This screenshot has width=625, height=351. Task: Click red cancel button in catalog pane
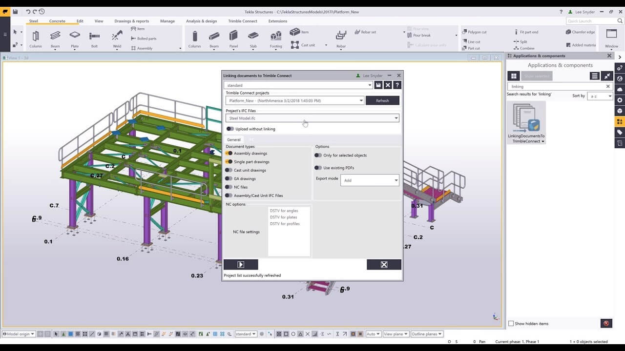pos(606,323)
